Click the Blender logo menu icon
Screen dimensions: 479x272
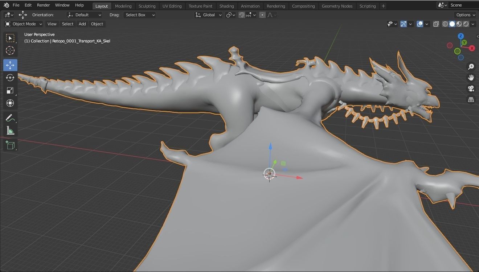[x=6, y=5]
